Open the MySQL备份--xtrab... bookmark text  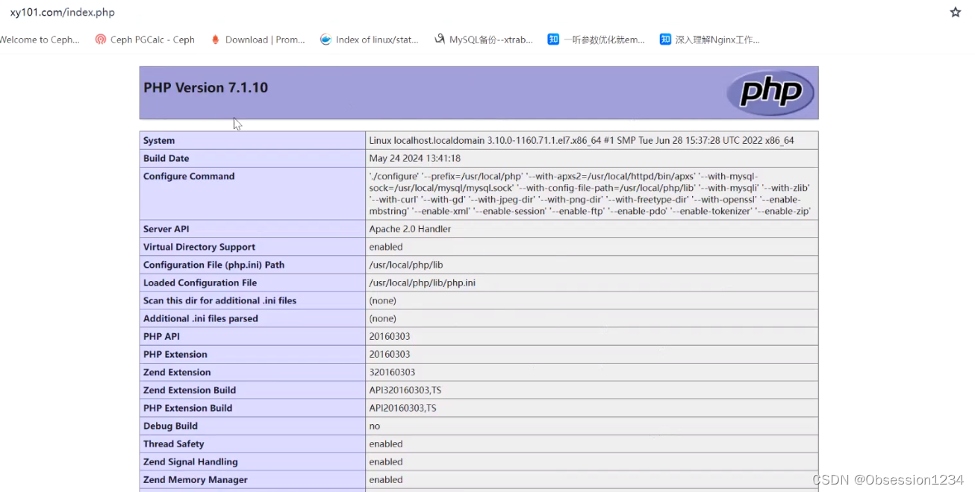click(491, 40)
